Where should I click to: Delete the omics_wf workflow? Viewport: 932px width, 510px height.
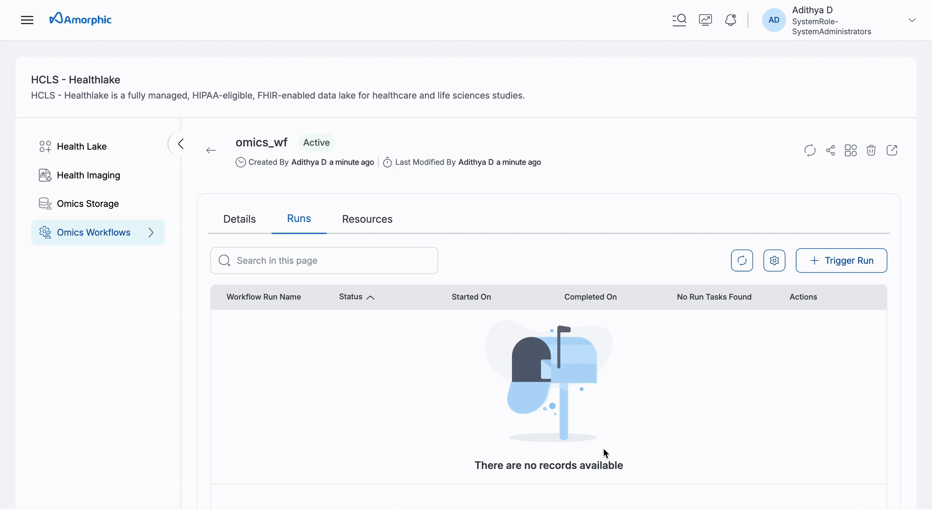click(x=871, y=150)
